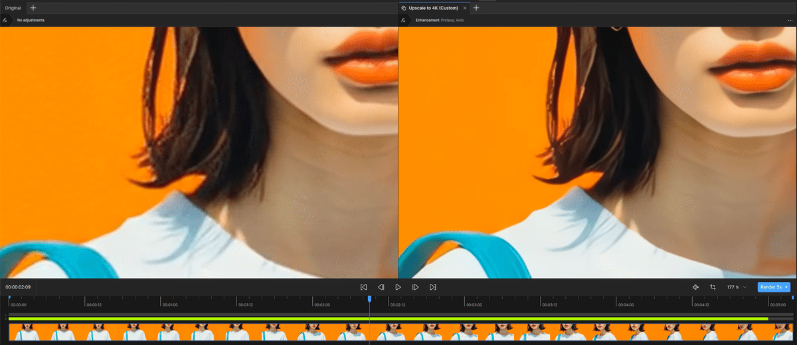Open the crop tool
Viewport: 797px width, 345px height.
click(713, 287)
